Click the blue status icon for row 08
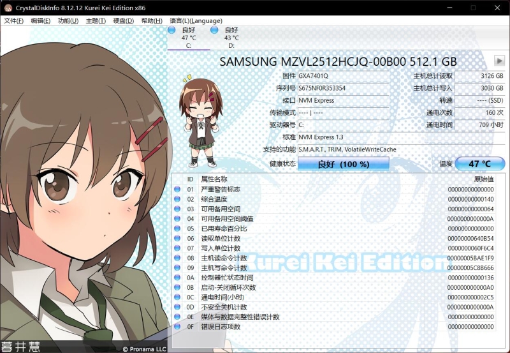This screenshot has height=353, width=510. 177,258
